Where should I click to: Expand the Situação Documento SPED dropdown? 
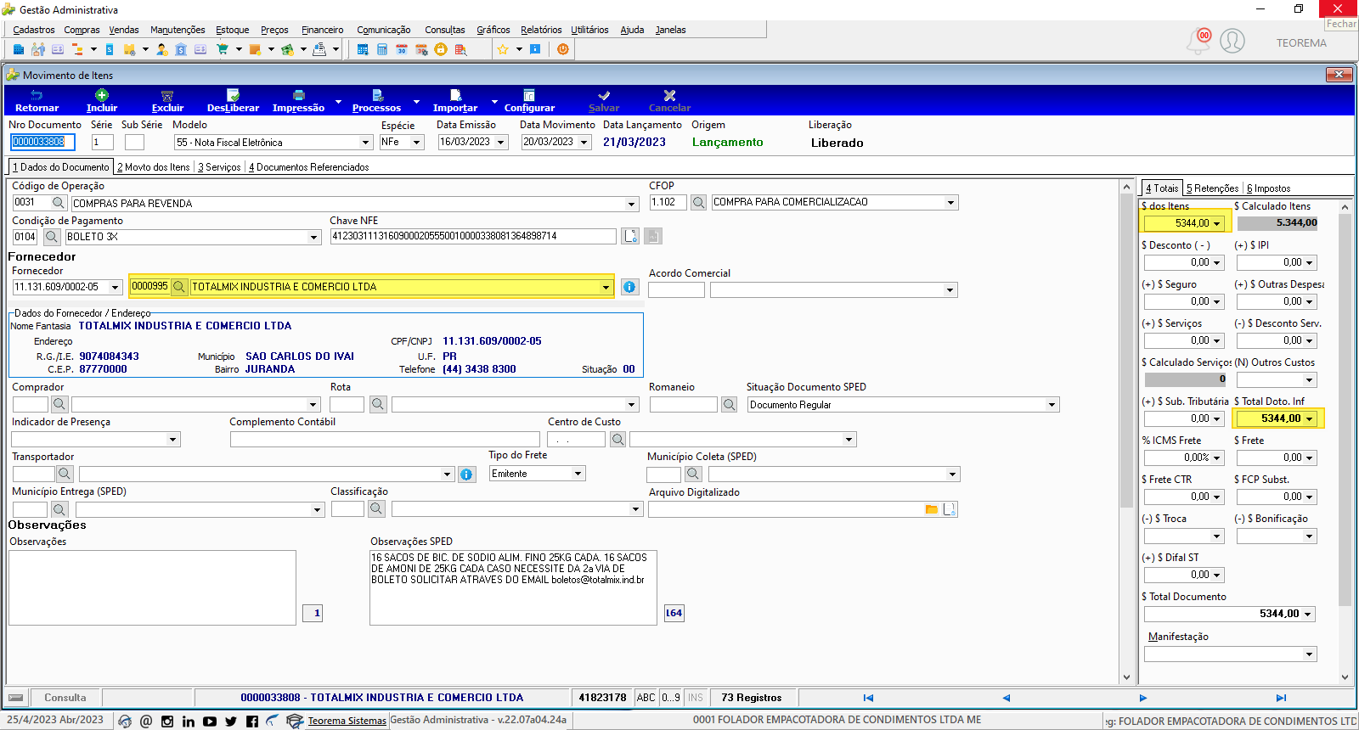coord(1052,405)
